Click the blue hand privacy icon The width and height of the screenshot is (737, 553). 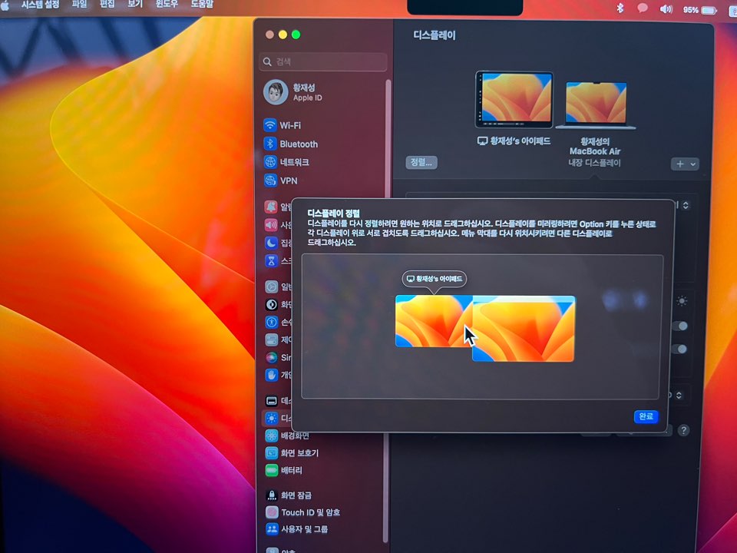coord(272,375)
